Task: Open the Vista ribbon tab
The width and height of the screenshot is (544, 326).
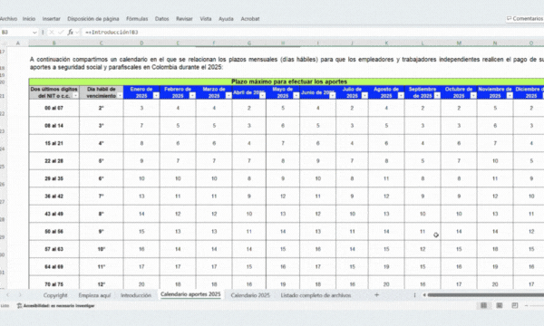Action: click(206, 19)
